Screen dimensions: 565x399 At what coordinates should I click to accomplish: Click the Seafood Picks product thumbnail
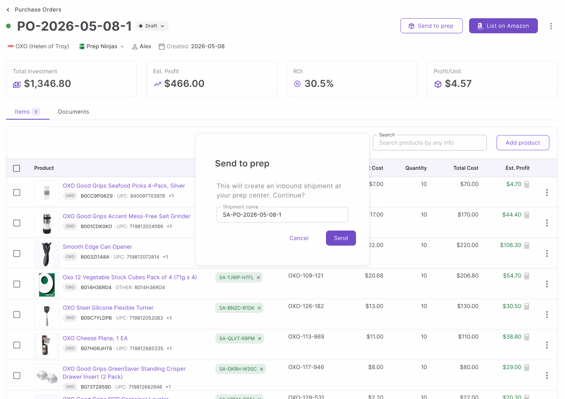(x=47, y=193)
